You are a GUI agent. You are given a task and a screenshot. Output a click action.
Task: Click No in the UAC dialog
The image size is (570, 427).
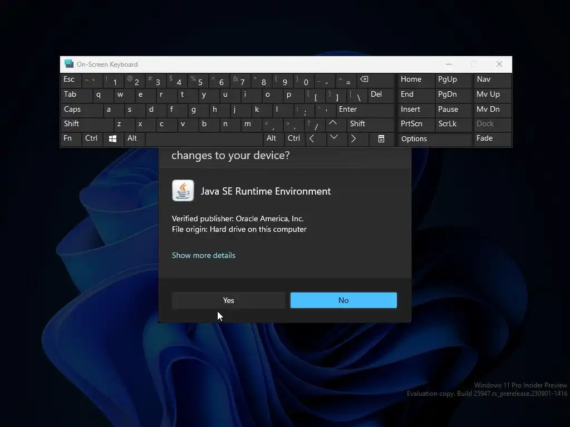pos(343,300)
